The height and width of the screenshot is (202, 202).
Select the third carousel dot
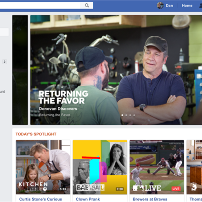(130, 115)
